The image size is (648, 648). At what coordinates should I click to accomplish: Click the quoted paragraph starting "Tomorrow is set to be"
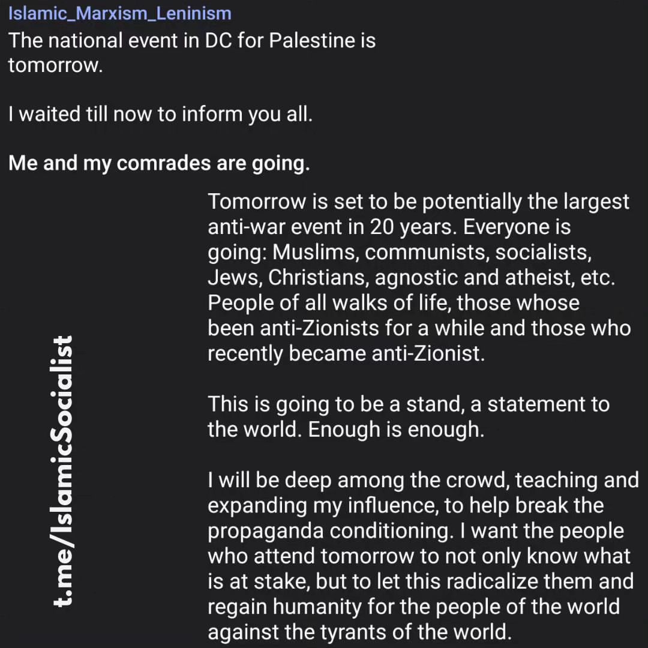coord(419,277)
